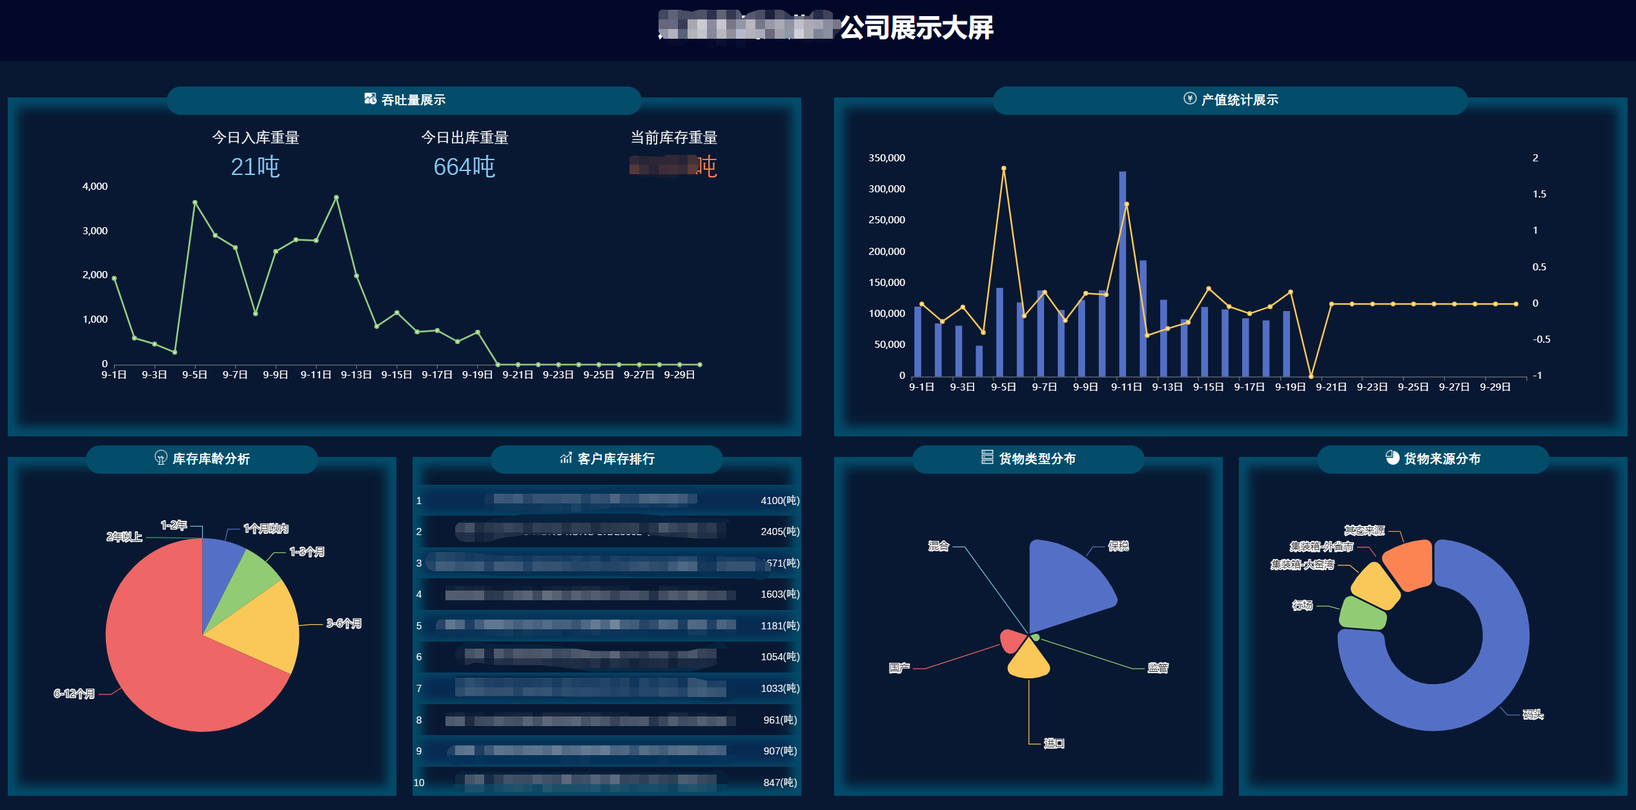Select the 产值统计展示 panel title
This screenshot has width=1636, height=810.
click(x=1240, y=100)
